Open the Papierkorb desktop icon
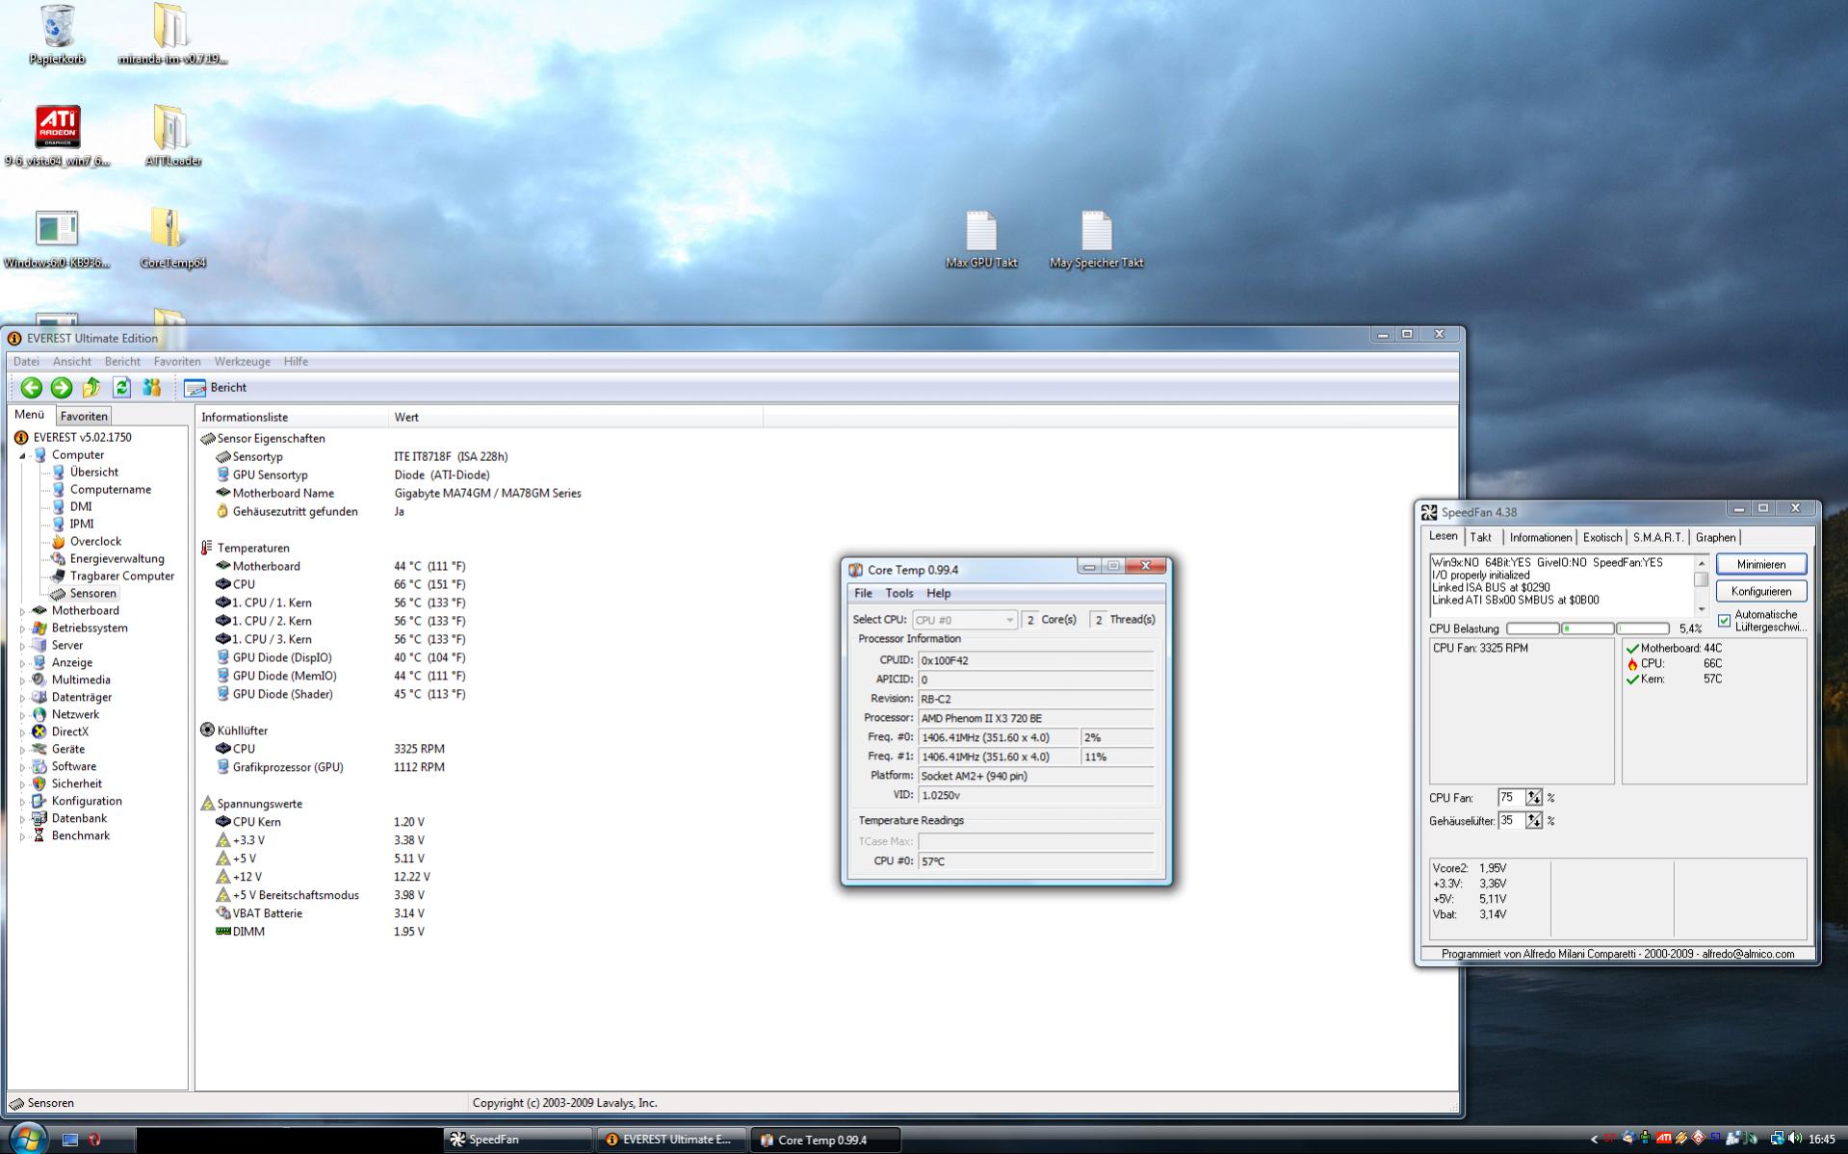The image size is (1848, 1154). tap(57, 35)
